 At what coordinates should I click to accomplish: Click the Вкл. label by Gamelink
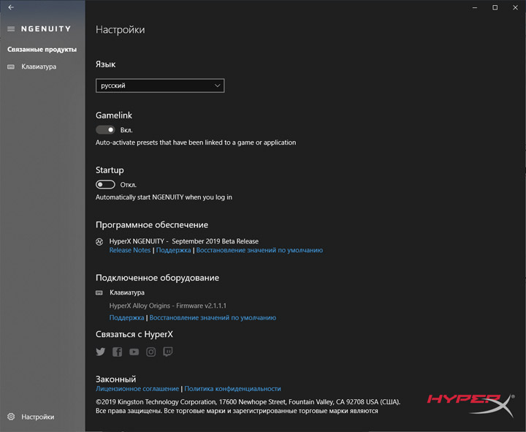point(126,130)
